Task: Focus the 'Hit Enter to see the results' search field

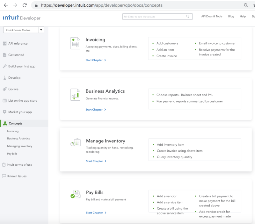Action: pos(157,17)
